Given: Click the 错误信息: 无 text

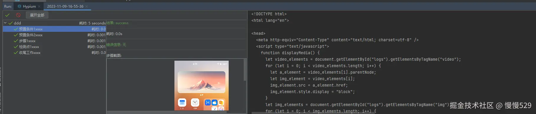Looking at the screenshot, I should (116, 44).
